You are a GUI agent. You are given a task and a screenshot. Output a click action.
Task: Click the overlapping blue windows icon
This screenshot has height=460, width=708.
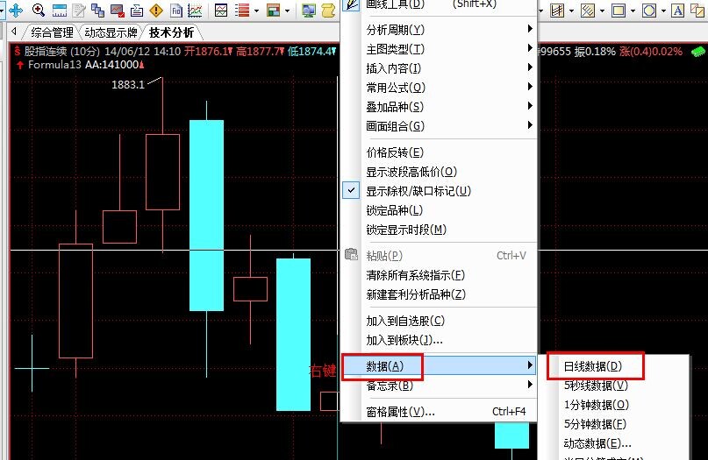[x=97, y=10]
